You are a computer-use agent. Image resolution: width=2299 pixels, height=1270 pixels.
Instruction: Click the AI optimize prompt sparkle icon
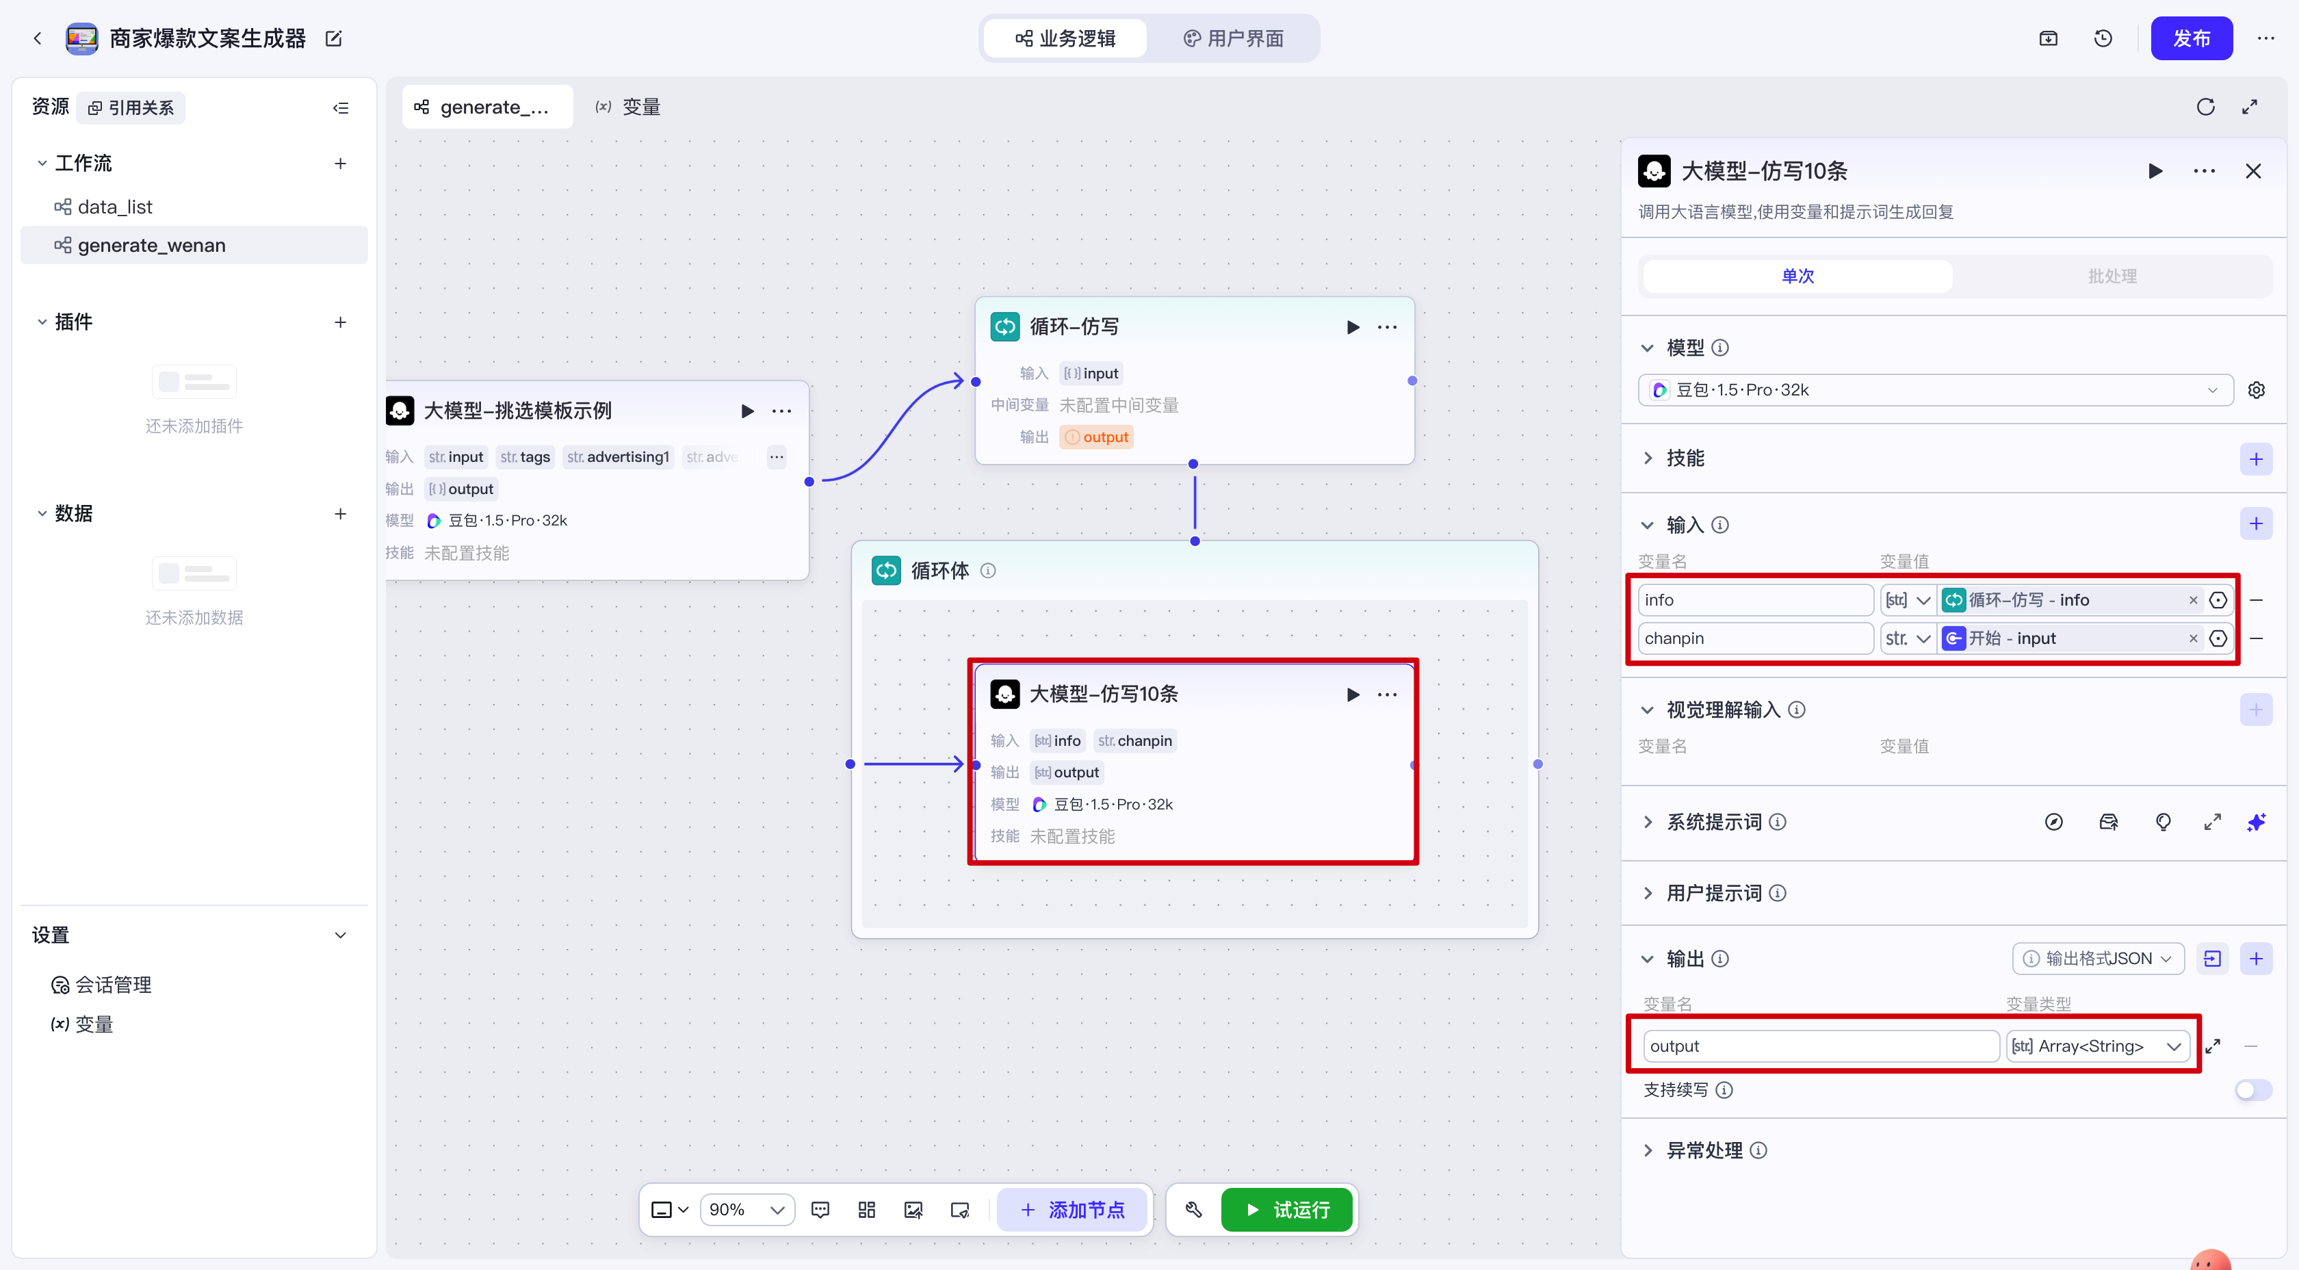(2255, 822)
